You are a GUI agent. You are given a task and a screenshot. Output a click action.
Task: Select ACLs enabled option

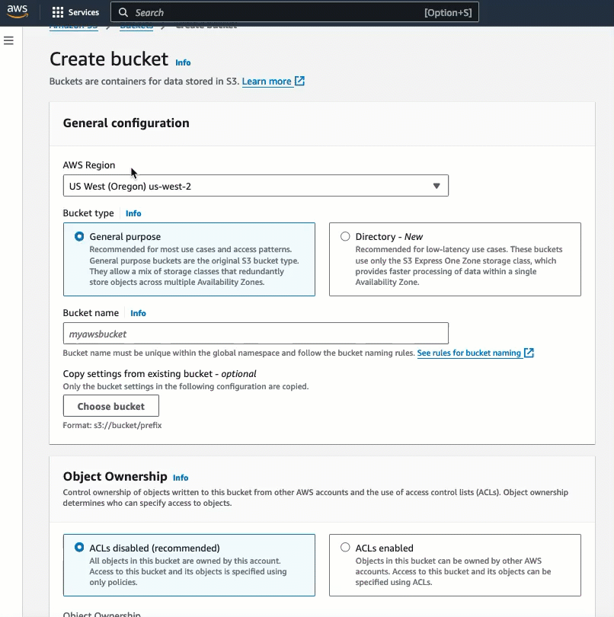(x=455, y=565)
